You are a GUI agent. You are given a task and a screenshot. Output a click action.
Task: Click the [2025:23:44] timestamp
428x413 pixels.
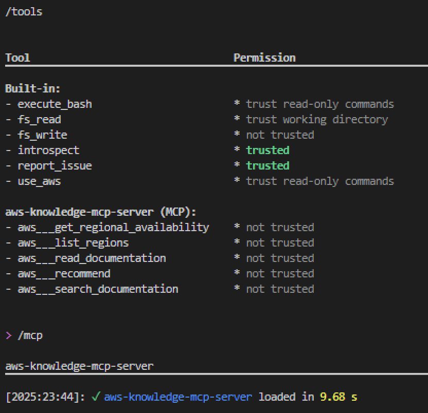coord(42,397)
